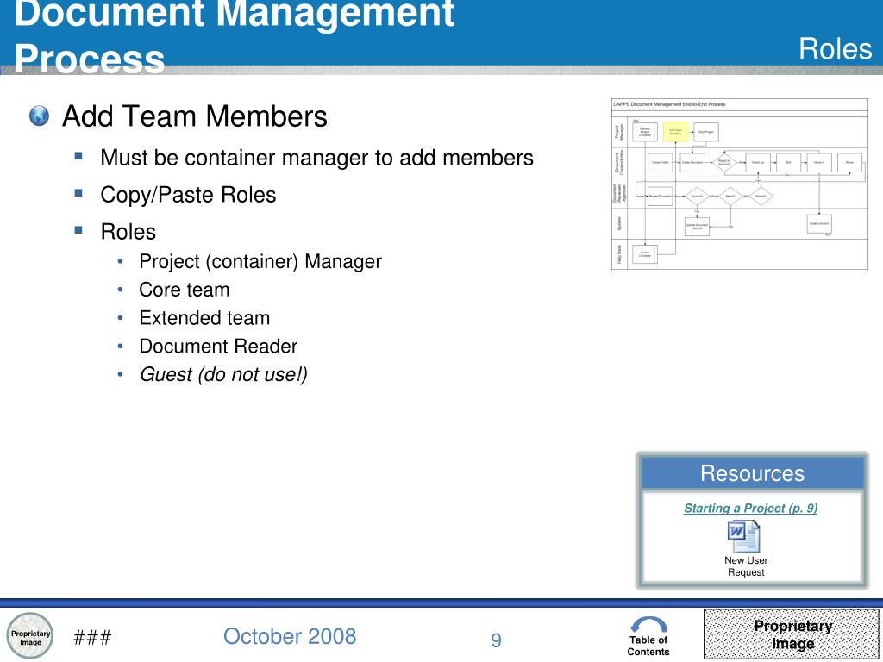
Task: Select the 'Roles' bullet in the list
Action: tap(128, 231)
